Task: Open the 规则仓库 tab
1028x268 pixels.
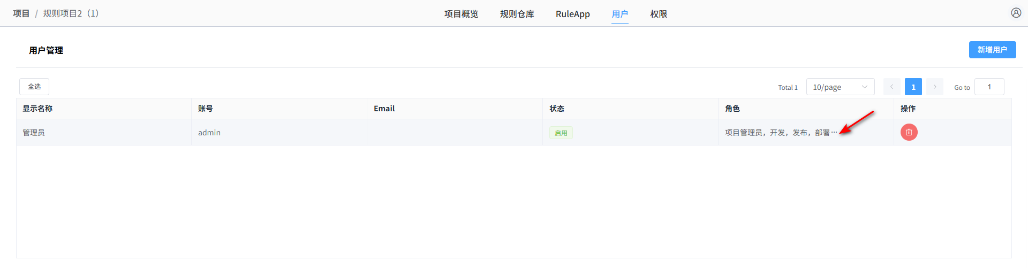Action: (517, 14)
